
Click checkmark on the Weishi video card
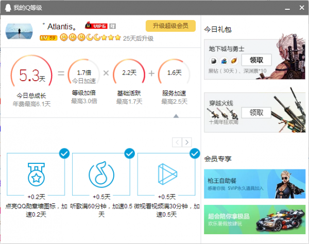pos(195,154)
